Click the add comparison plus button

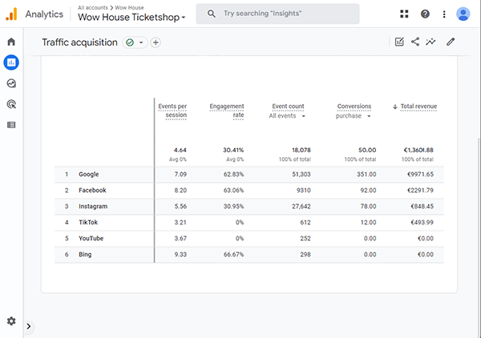[156, 42]
